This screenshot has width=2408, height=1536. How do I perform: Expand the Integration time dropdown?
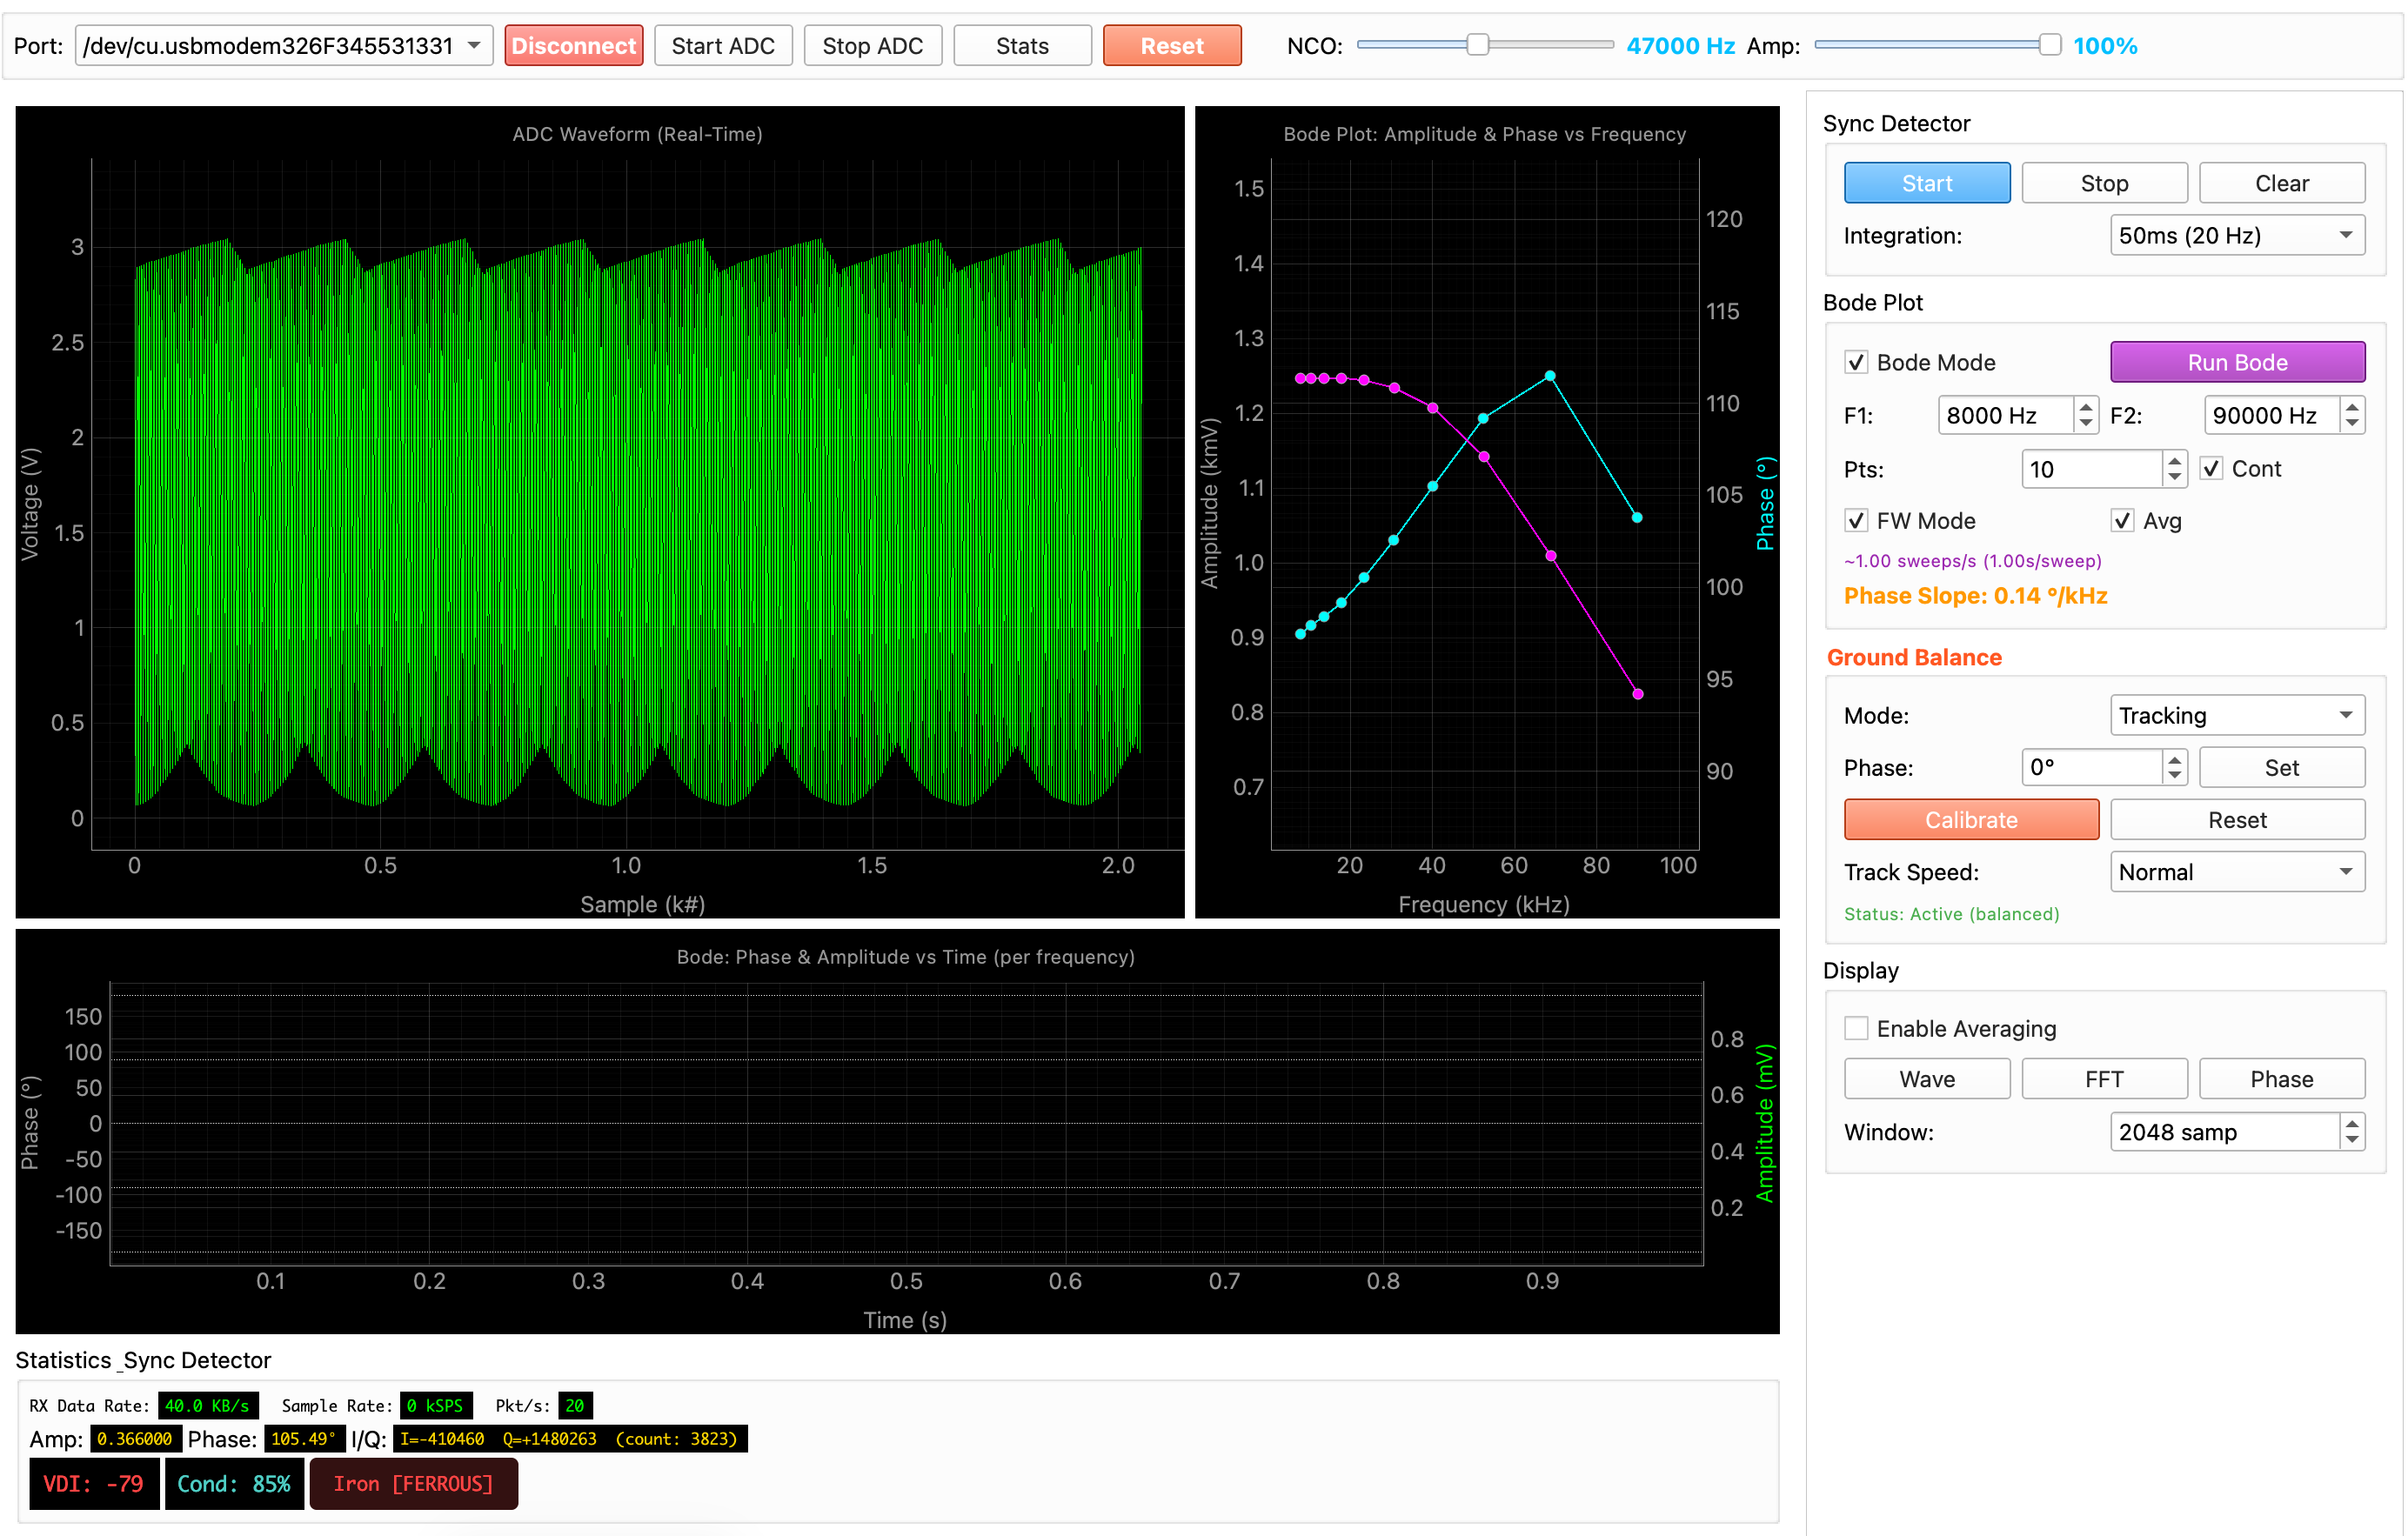[x=2236, y=235]
